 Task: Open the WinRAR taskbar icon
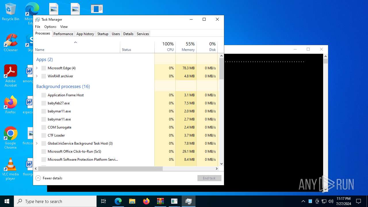(160, 201)
